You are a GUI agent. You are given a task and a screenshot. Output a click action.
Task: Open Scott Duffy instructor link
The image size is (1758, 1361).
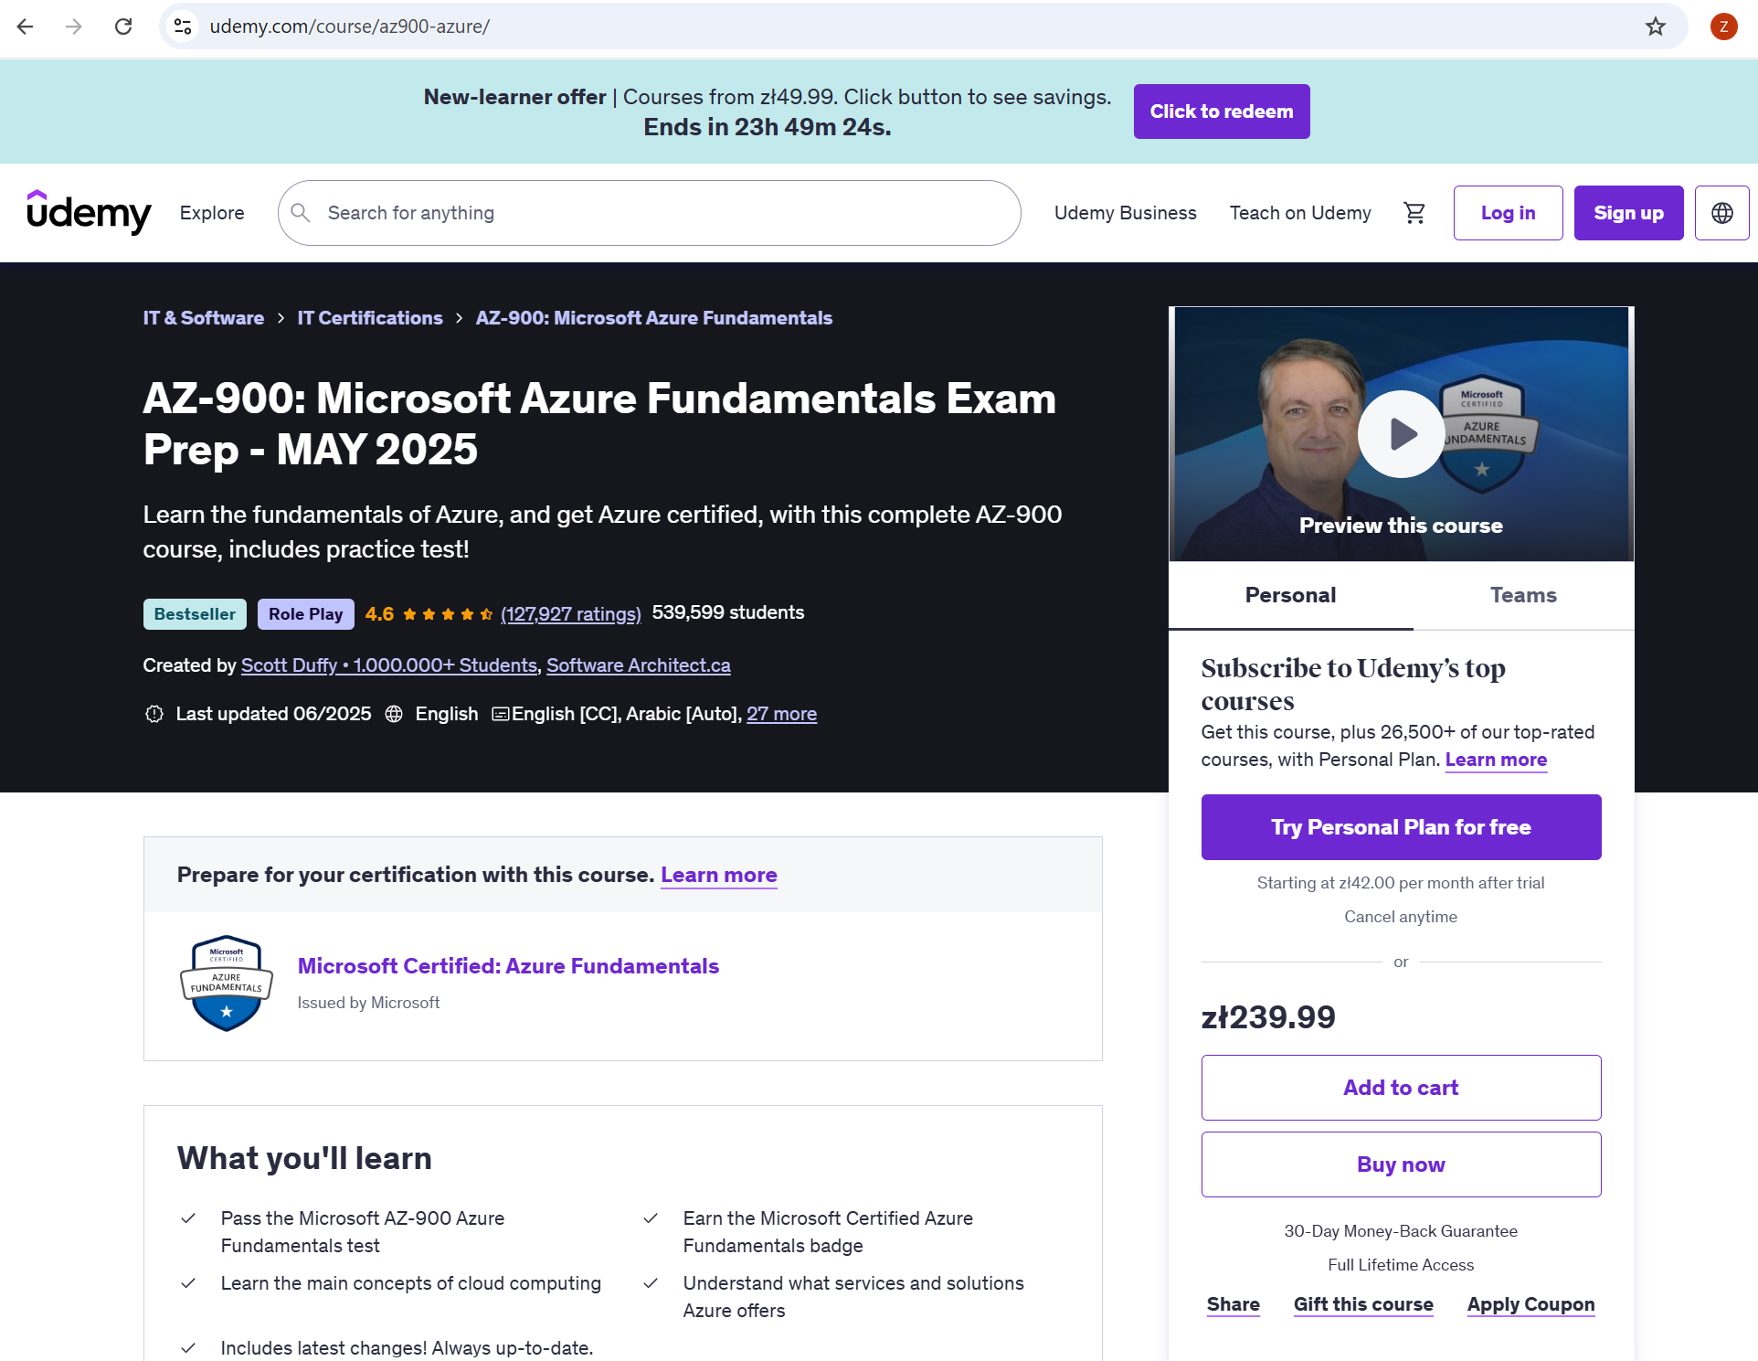pos(389,665)
